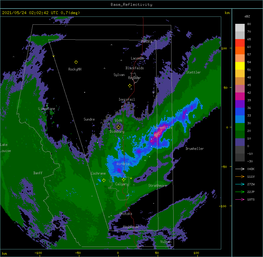Viewport: 263px width, 257px height.
Task: Click the Vulcan label
Action: (x=166, y=242)
